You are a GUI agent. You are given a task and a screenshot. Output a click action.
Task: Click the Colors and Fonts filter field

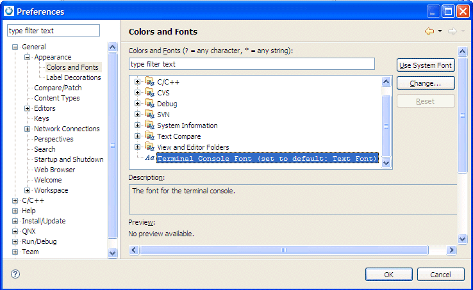[251, 64]
